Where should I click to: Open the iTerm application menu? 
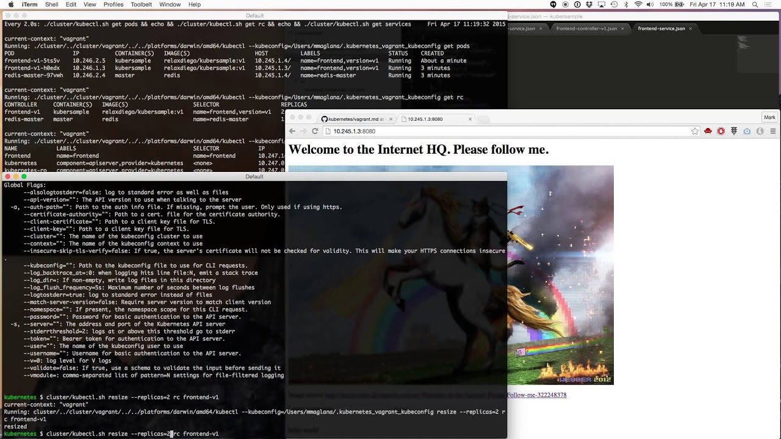coord(29,4)
